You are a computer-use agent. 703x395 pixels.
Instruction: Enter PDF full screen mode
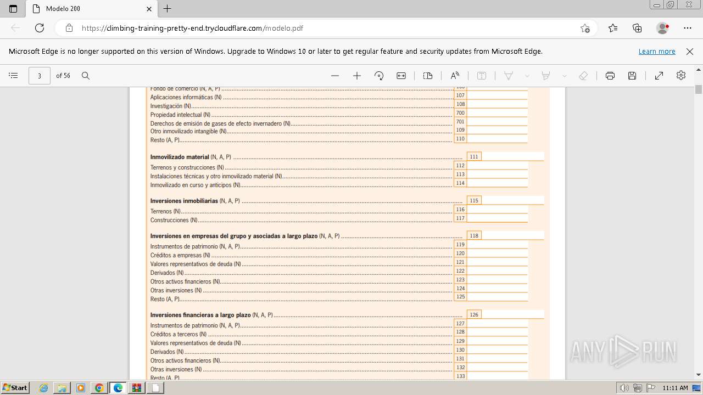(x=659, y=76)
